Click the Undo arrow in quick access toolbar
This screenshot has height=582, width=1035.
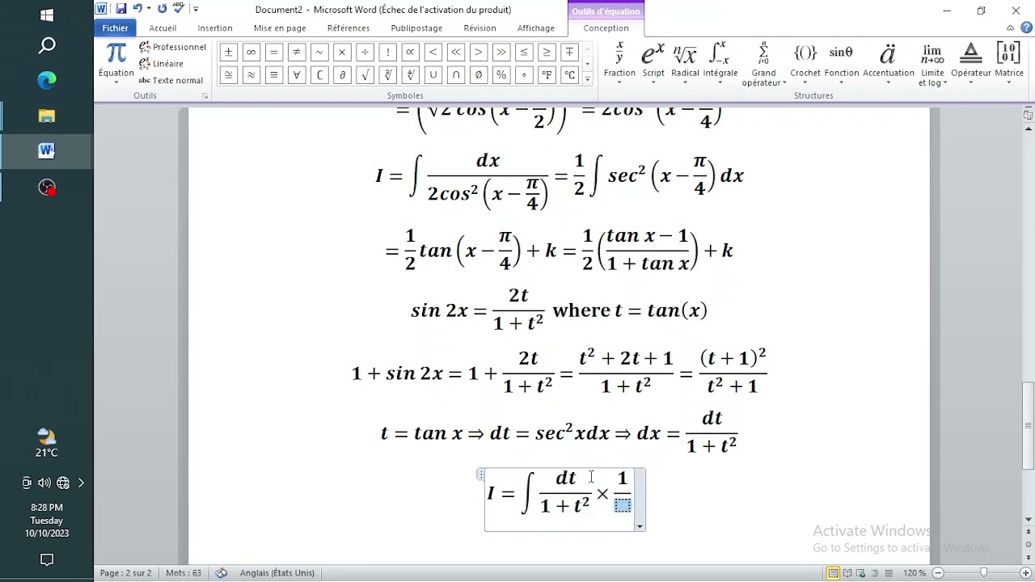point(137,9)
